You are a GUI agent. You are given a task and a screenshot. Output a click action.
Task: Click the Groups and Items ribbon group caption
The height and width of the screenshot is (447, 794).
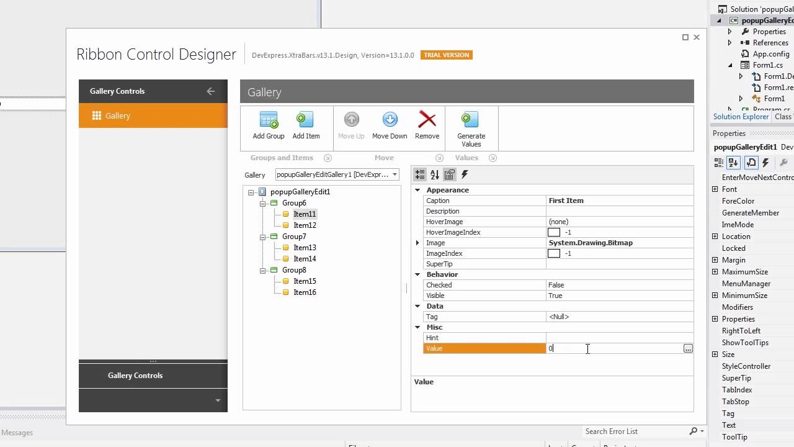pos(282,157)
